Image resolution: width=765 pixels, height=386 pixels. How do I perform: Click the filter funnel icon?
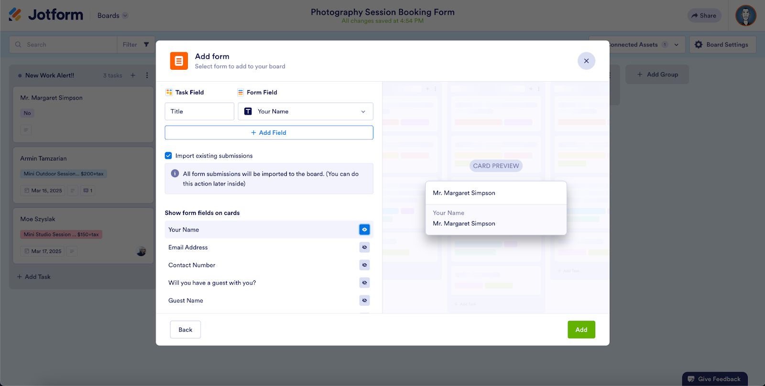[x=146, y=44]
